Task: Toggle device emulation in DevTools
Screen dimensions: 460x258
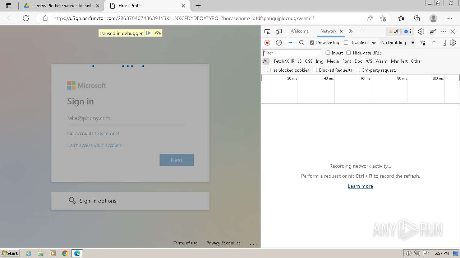Action: coord(279,32)
